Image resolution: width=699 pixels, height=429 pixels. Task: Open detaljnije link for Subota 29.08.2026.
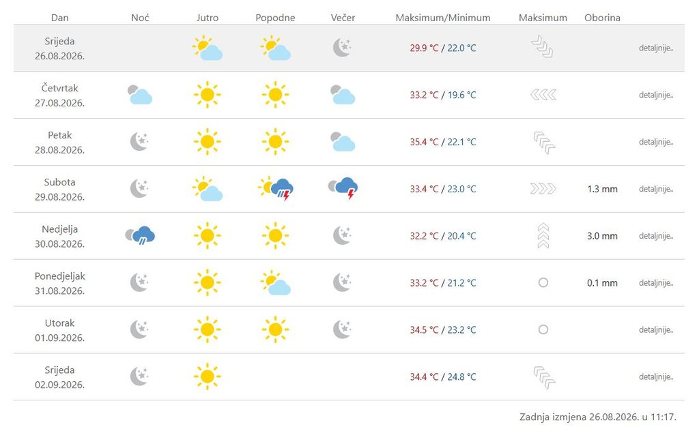point(656,189)
